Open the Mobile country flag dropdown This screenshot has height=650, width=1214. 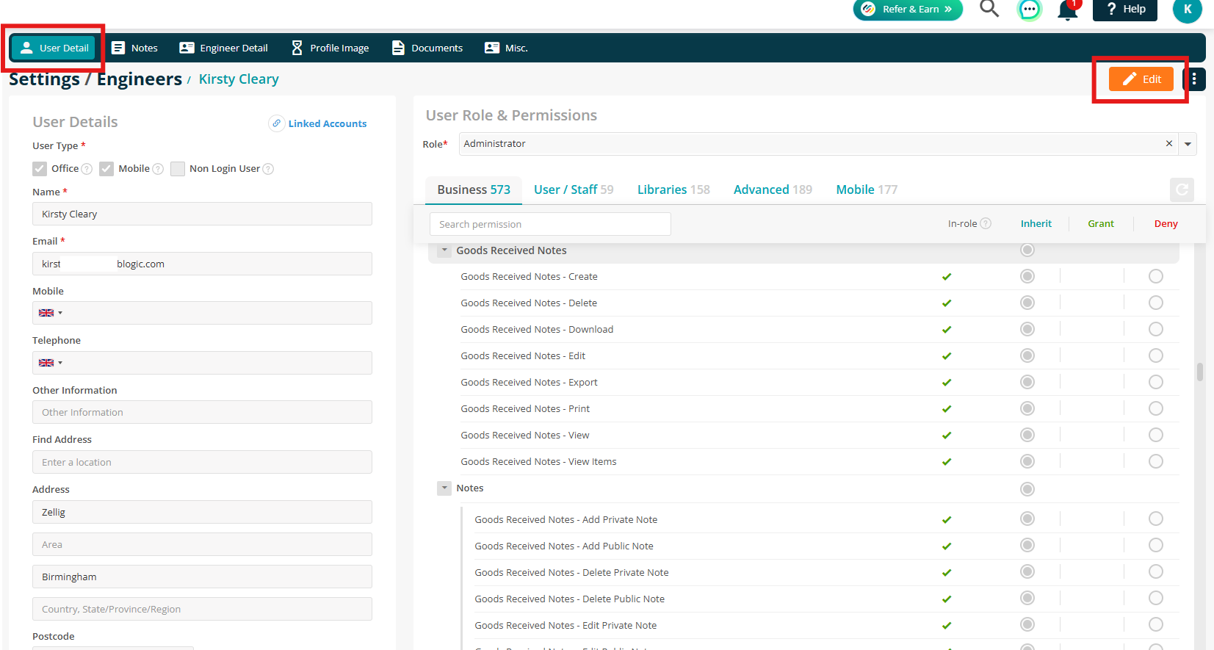(50, 313)
